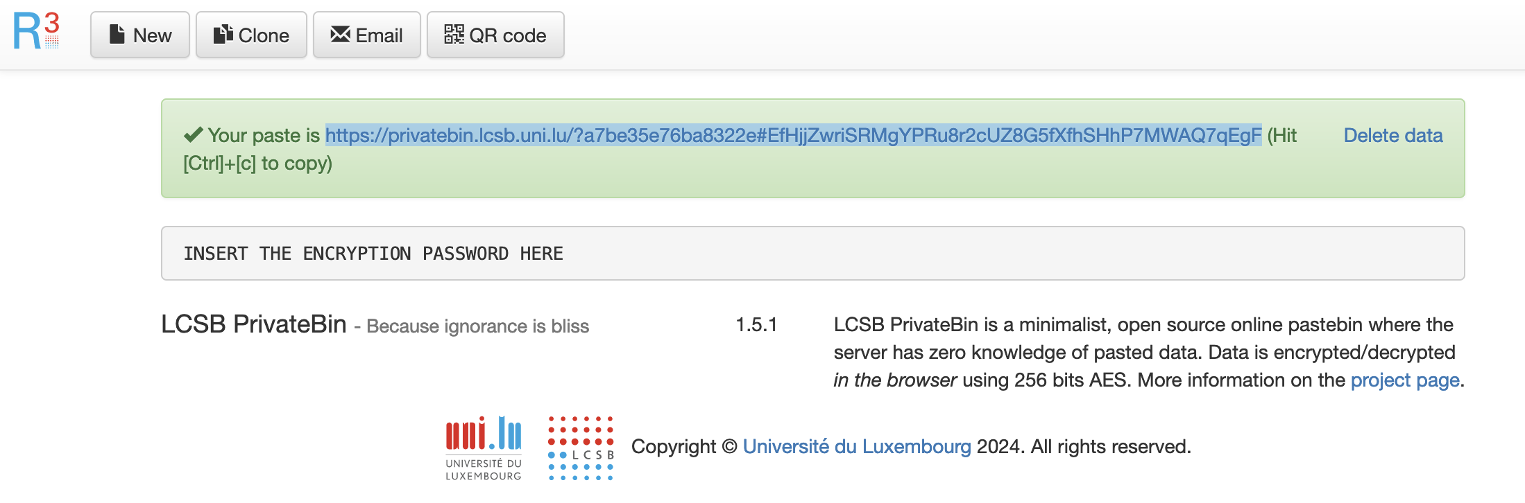Visit the Université du Luxembourg link

(856, 447)
